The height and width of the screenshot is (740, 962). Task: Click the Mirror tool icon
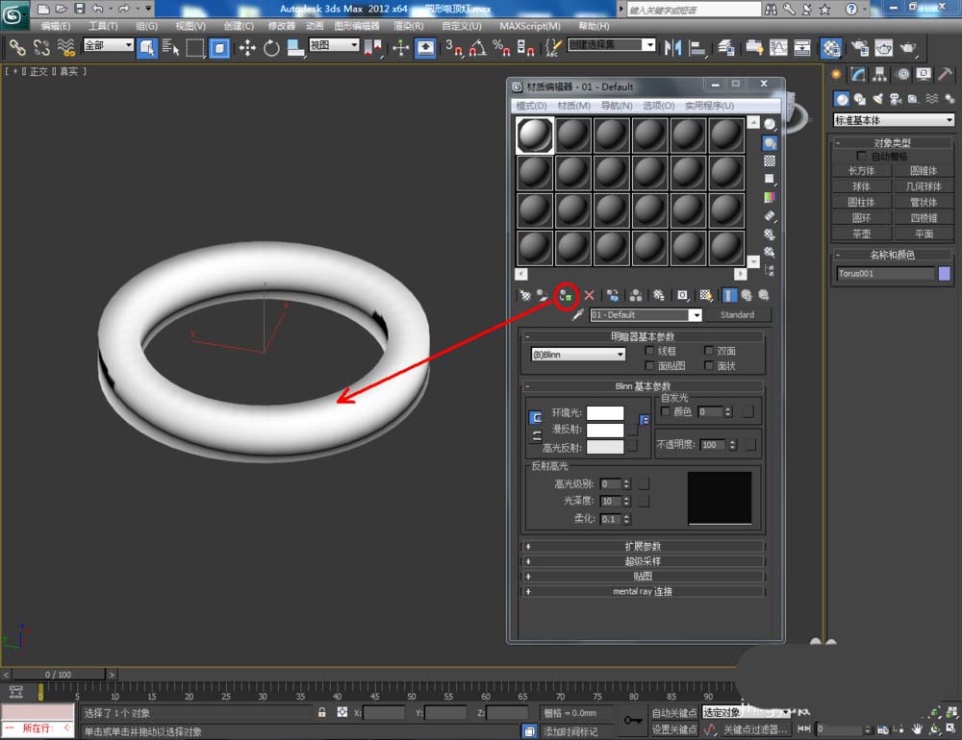tap(673, 48)
